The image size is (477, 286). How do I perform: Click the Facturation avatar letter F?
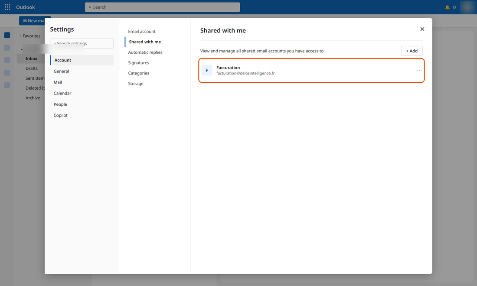point(207,70)
